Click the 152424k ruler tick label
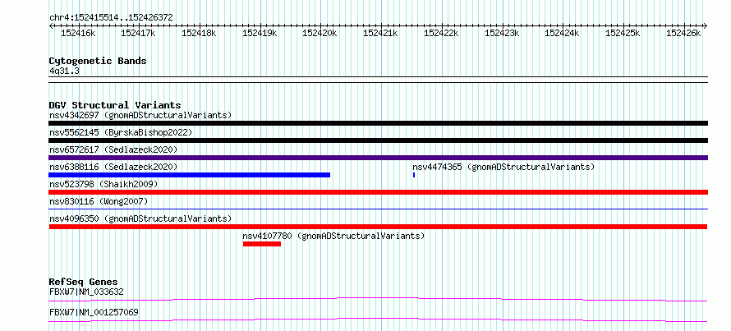This screenshot has height=331, width=731. tap(562, 33)
